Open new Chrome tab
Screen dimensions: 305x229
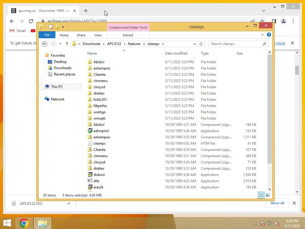86,11
